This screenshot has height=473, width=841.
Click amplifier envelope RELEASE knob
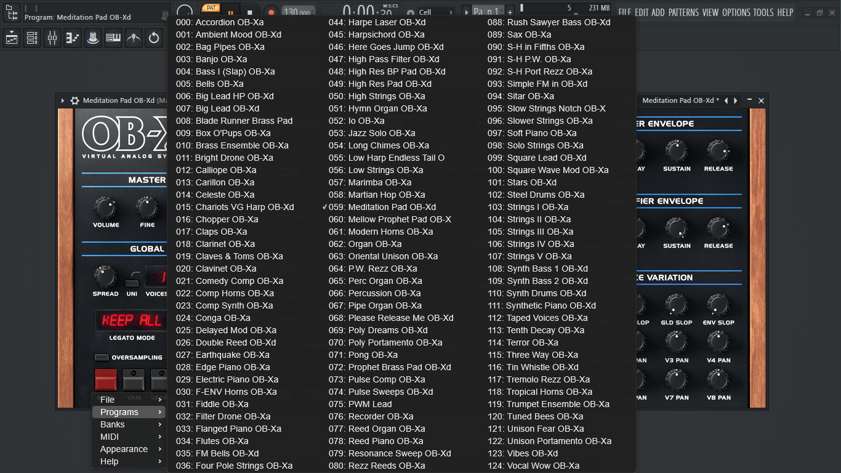coord(718,228)
